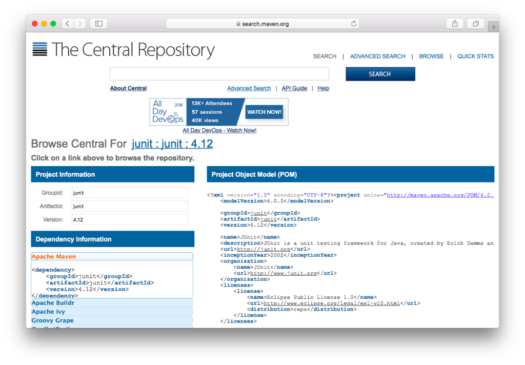Open the http://junit.org URL in POM
This screenshot has height=365, width=525.
pyautogui.click(x=263, y=249)
